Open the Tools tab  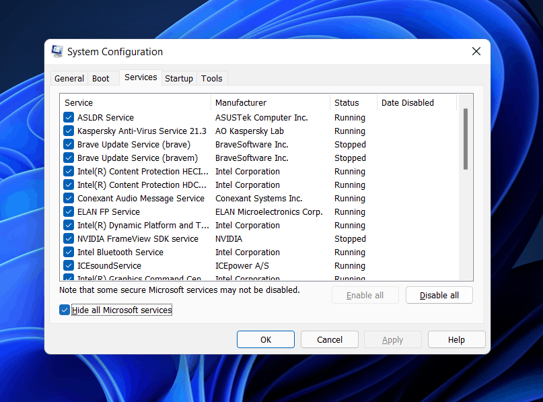(x=211, y=79)
